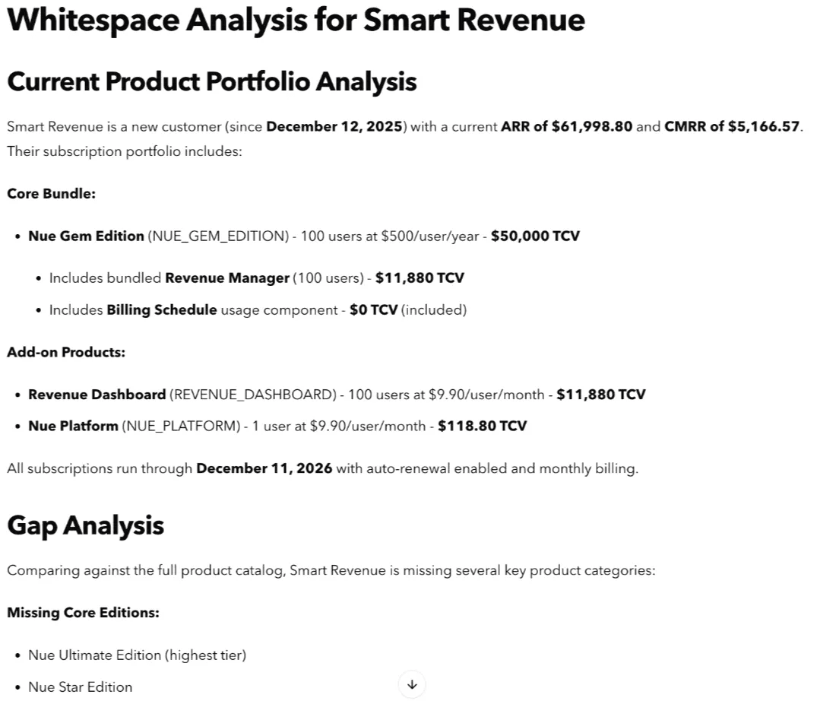This screenshot has height=701, width=817.
Task: Select the Current Product Portfolio Analysis heading
Action: 212,81
